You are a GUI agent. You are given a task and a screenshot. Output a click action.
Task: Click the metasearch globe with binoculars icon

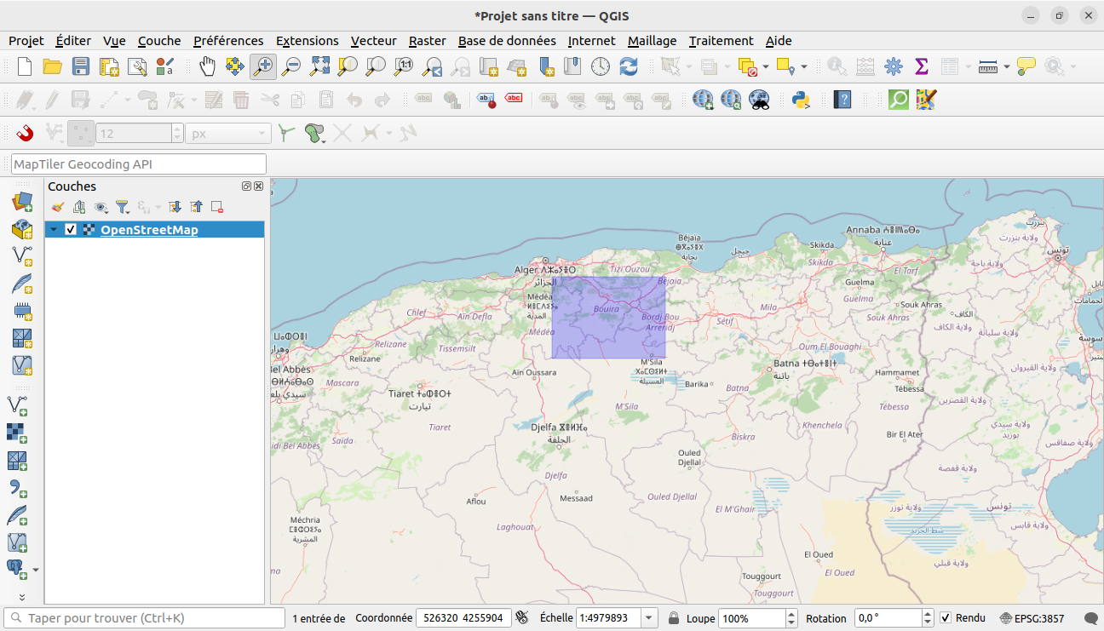[759, 100]
